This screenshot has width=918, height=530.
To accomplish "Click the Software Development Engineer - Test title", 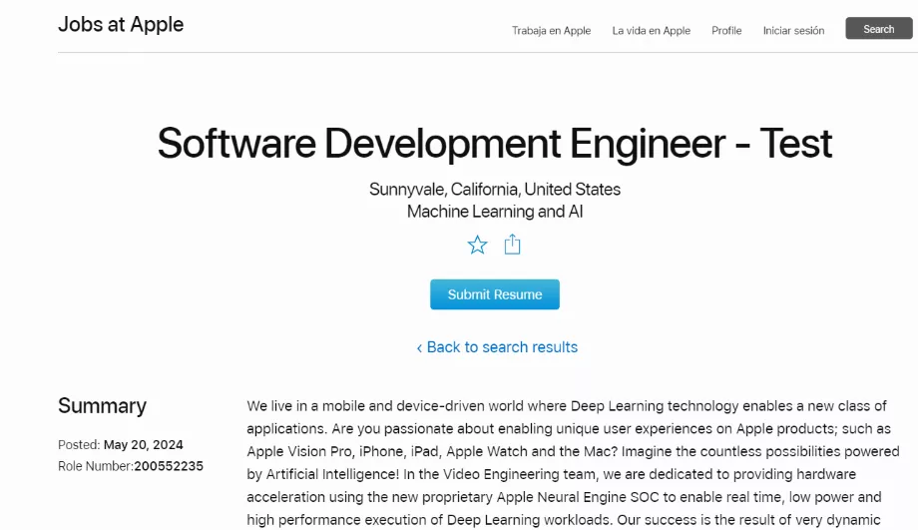I will pos(495,144).
